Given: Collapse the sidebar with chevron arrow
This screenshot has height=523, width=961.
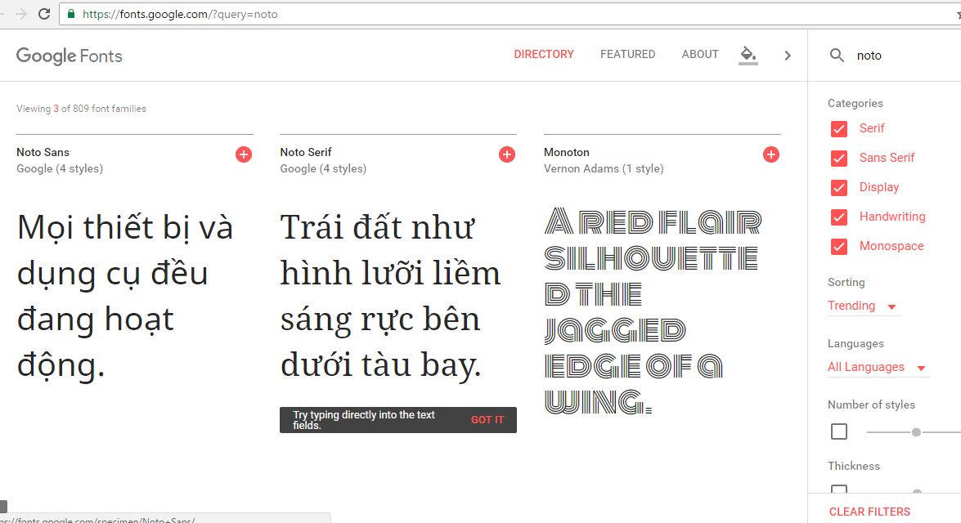Looking at the screenshot, I should click(x=788, y=56).
